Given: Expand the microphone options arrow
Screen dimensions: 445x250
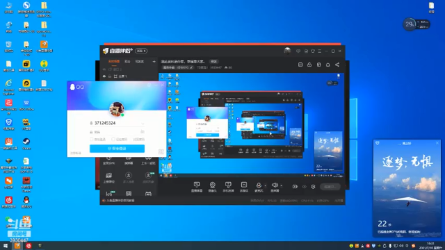Looking at the screenshot, I should 266,186.
